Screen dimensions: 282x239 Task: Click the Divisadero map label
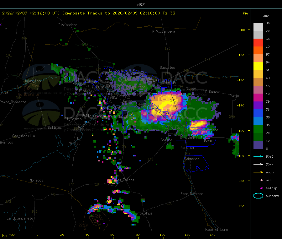tap(68, 25)
